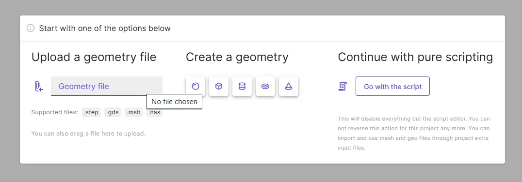Open the Geometry file upload field
This screenshot has height=182, width=522.
[x=107, y=86]
